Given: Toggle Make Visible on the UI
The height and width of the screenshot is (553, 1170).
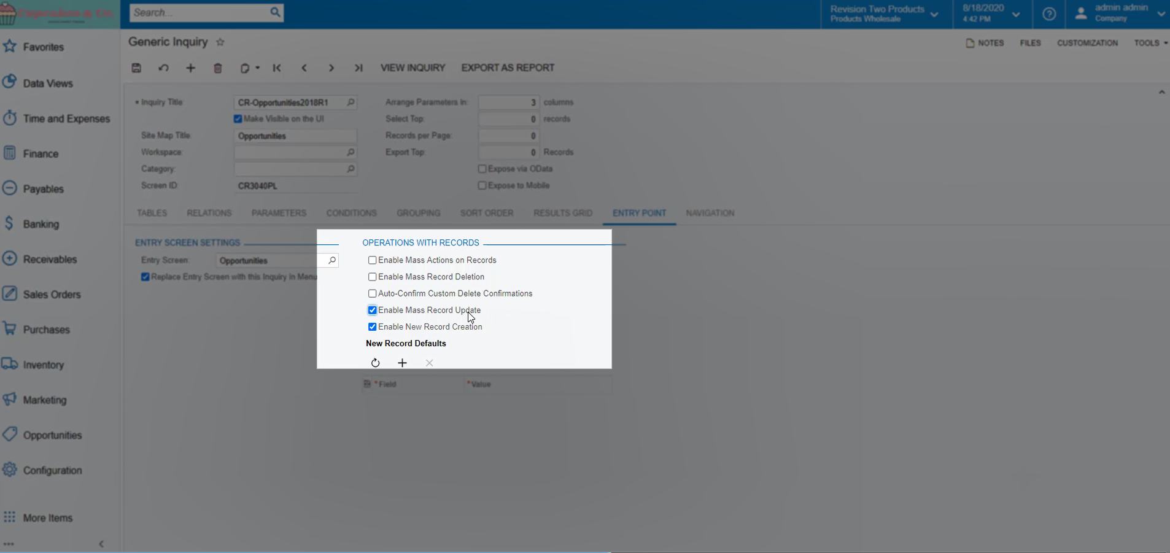Looking at the screenshot, I should [x=238, y=119].
